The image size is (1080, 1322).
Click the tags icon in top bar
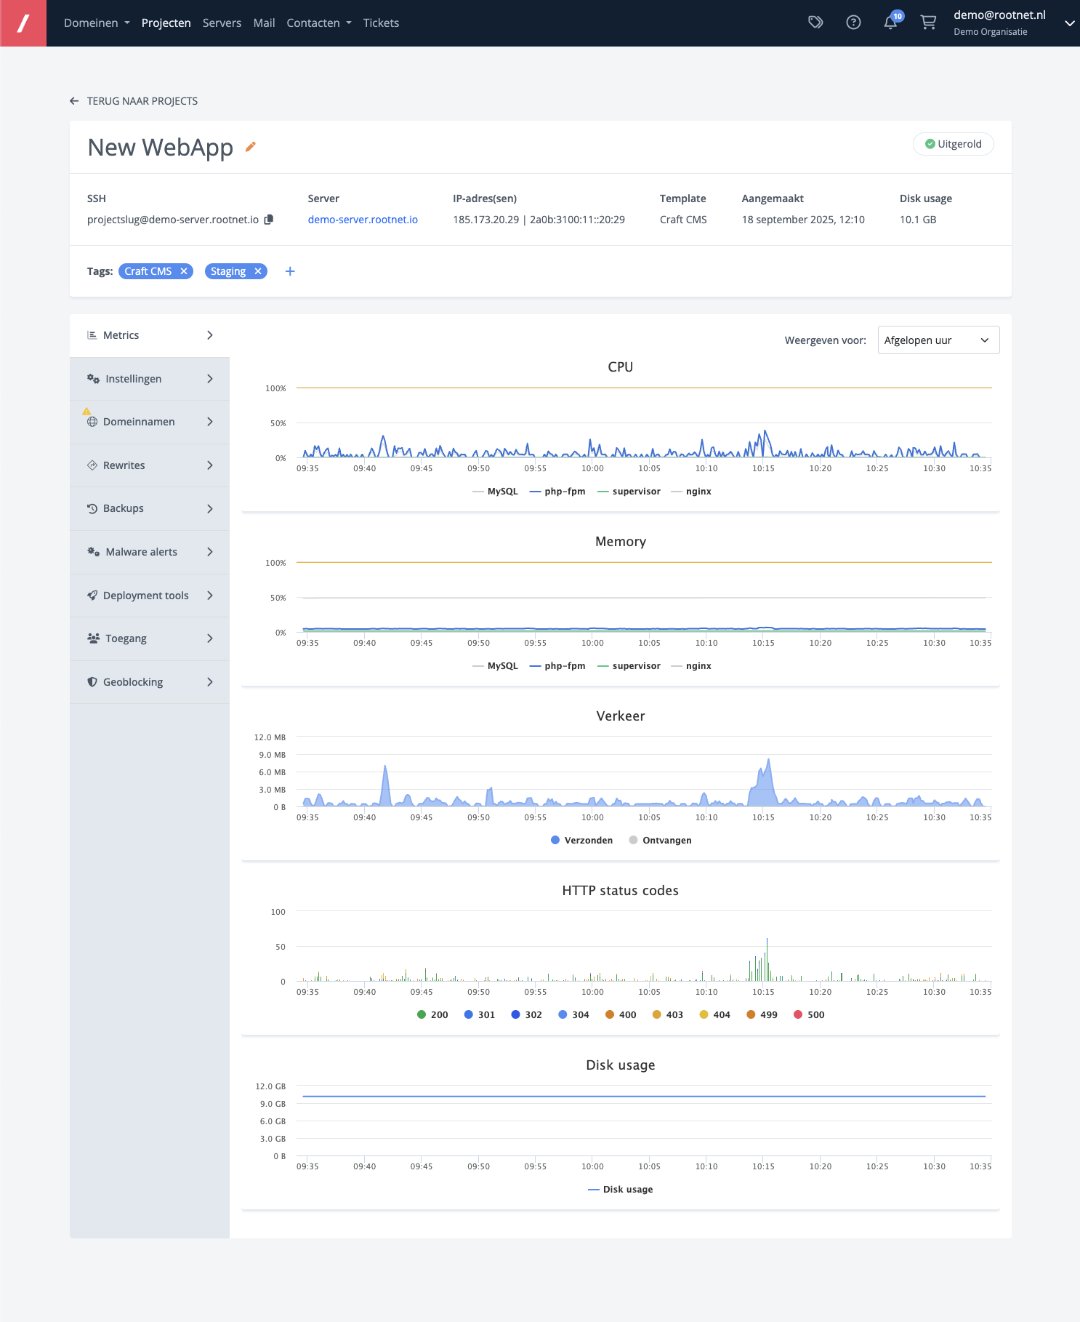click(x=815, y=23)
